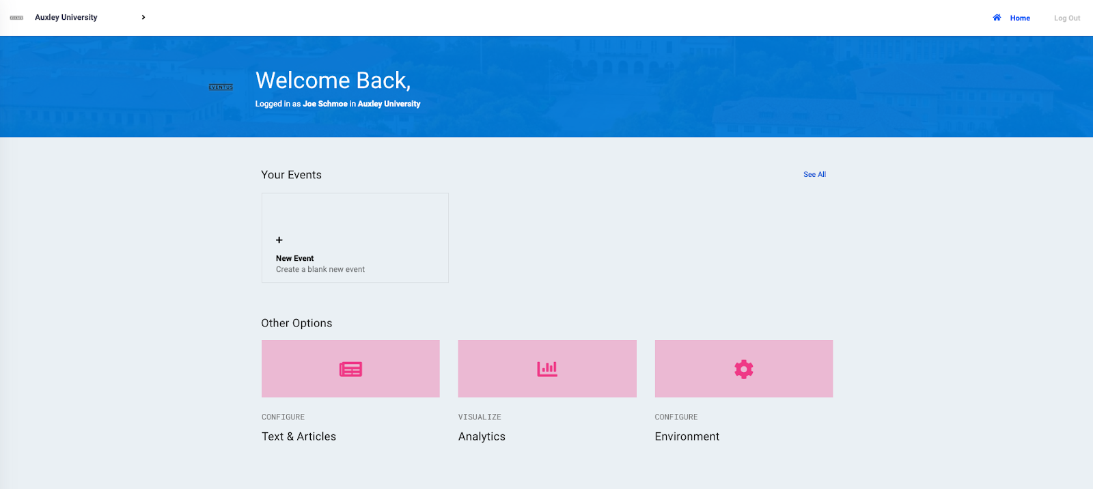Viewport: 1093px width, 489px height.
Task: Log out using the Log Out link
Action: 1067,18
